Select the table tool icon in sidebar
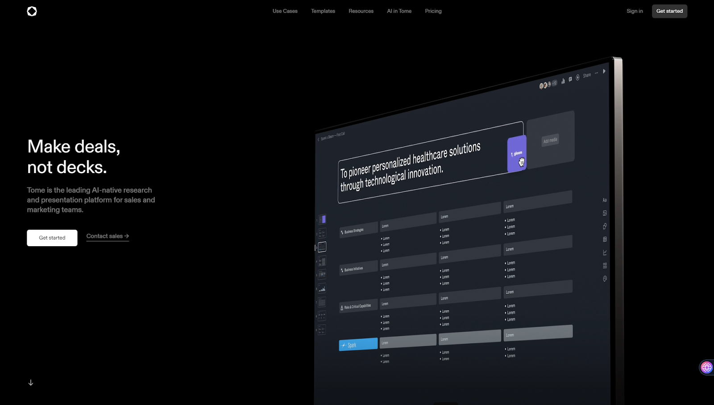The width and height of the screenshot is (714, 405). (605, 240)
